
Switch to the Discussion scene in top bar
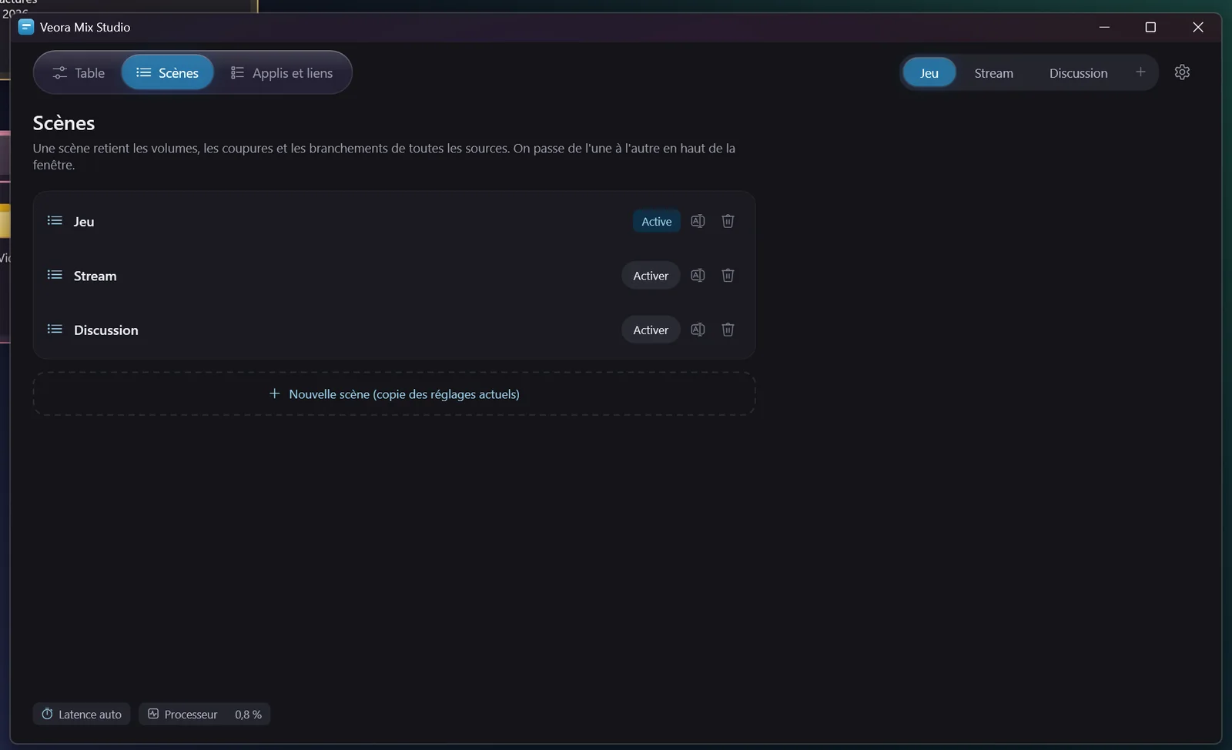click(1078, 72)
